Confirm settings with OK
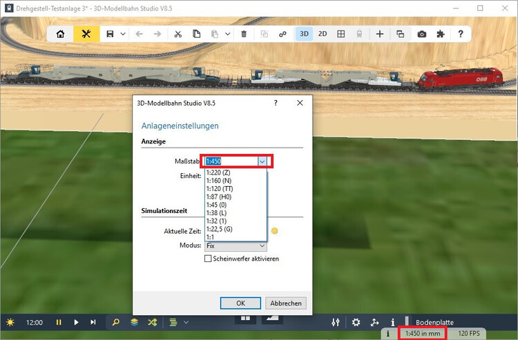 tap(240, 303)
